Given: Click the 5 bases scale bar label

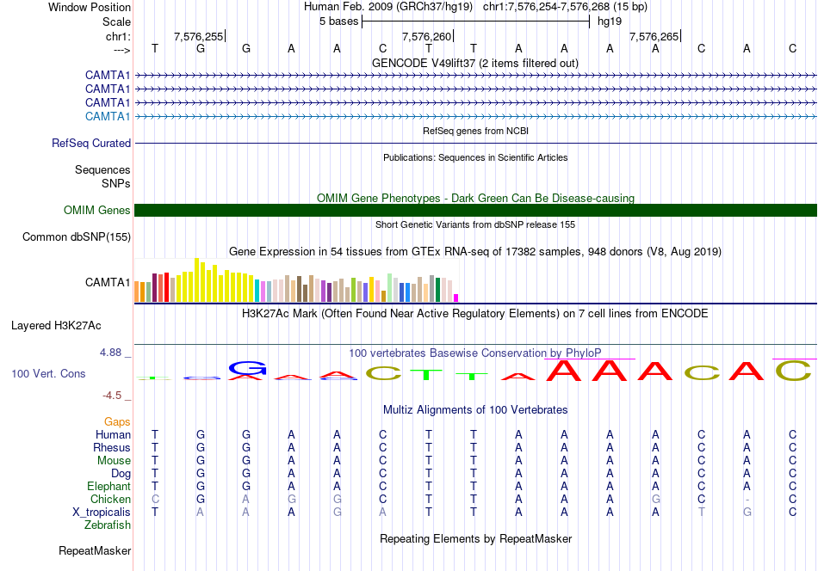Looking at the screenshot, I should (x=339, y=21).
